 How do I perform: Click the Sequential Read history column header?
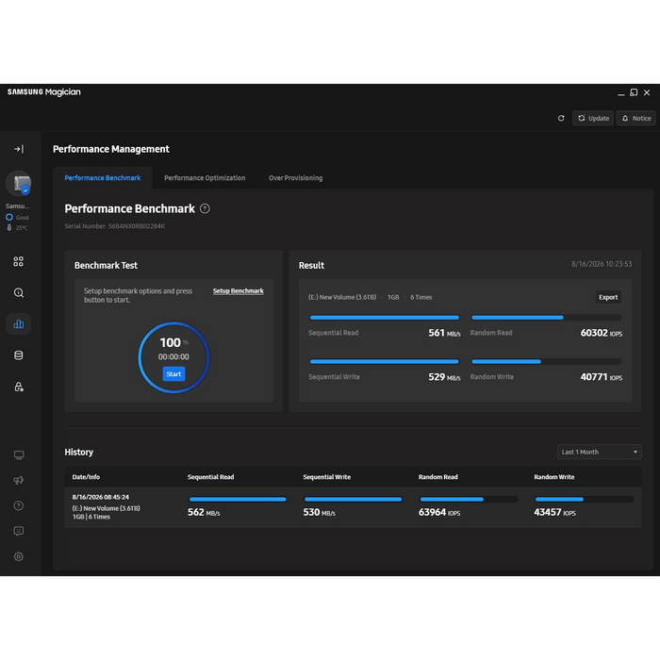click(x=210, y=477)
